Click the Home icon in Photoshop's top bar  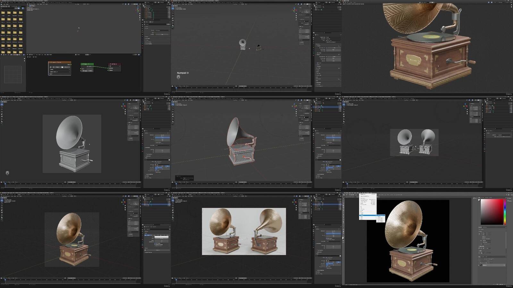pyautogui.click(x=344, y=195)
